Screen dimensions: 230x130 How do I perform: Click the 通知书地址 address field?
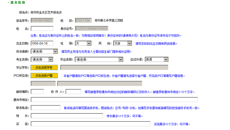pos(114,100)
